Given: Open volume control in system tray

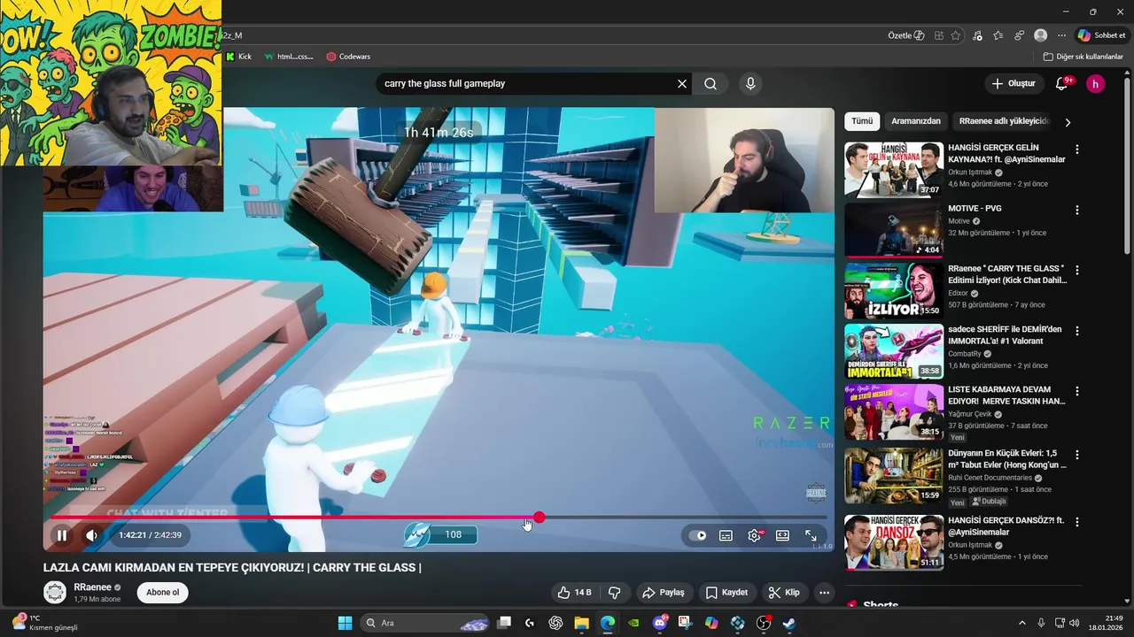Looking at the screenshot, I should [1074, 623].
